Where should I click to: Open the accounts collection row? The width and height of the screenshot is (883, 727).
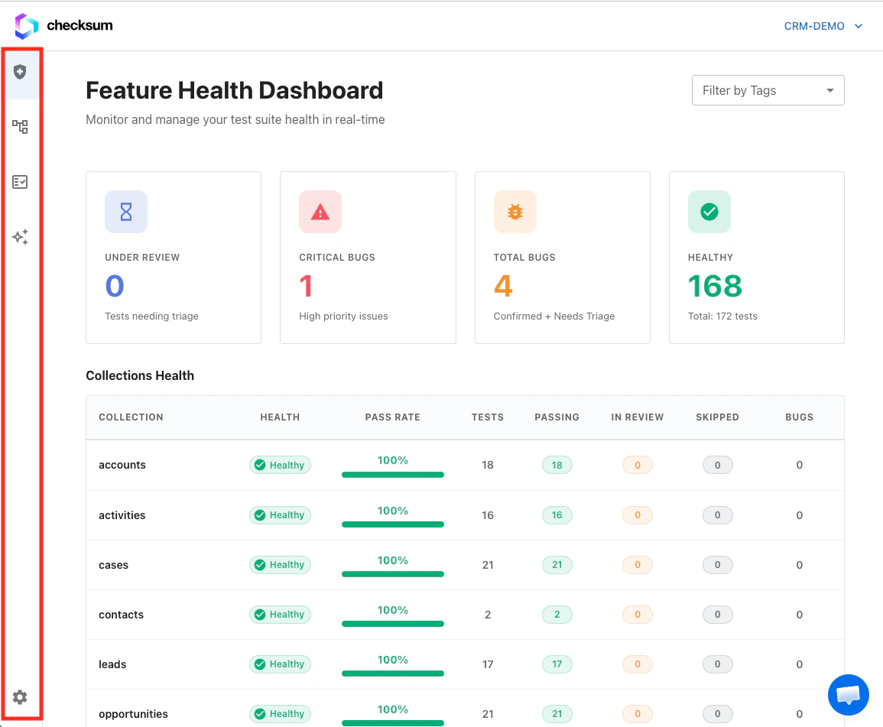465,465
